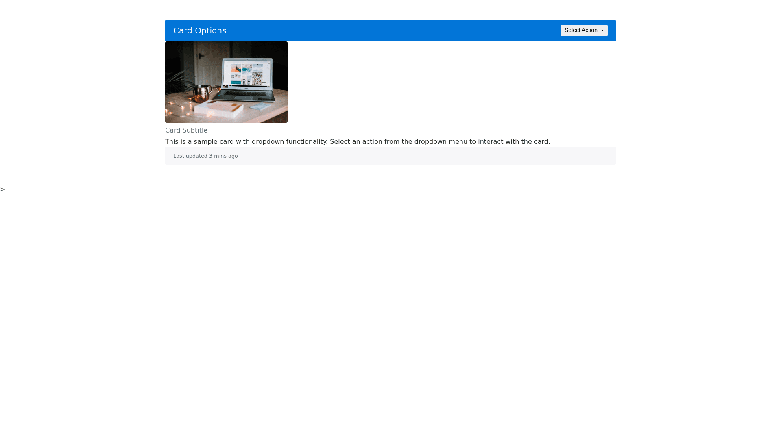Click the laptop screen in the photo

pos(247,73)
